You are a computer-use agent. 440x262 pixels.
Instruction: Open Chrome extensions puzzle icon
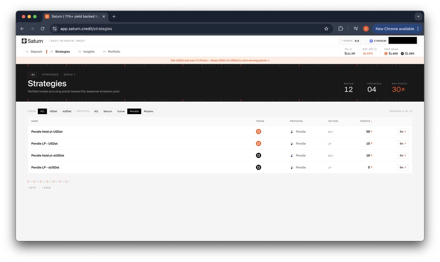pos(341,29)
